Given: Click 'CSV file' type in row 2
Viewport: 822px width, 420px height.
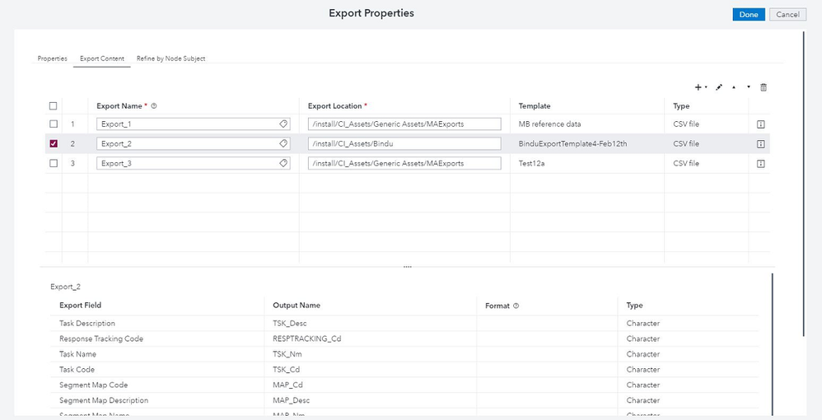Looking at the screenshot, I should pos(686,143).
